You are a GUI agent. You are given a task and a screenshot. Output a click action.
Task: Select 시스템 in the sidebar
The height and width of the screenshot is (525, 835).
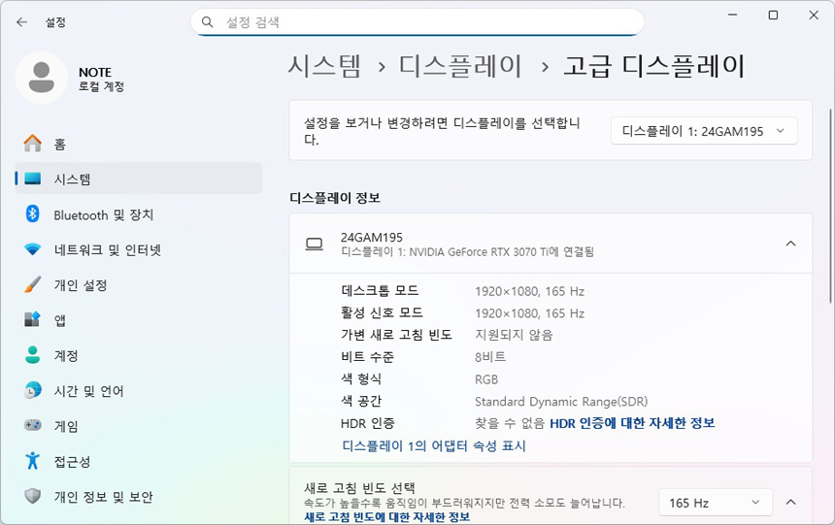click(72, 180)
